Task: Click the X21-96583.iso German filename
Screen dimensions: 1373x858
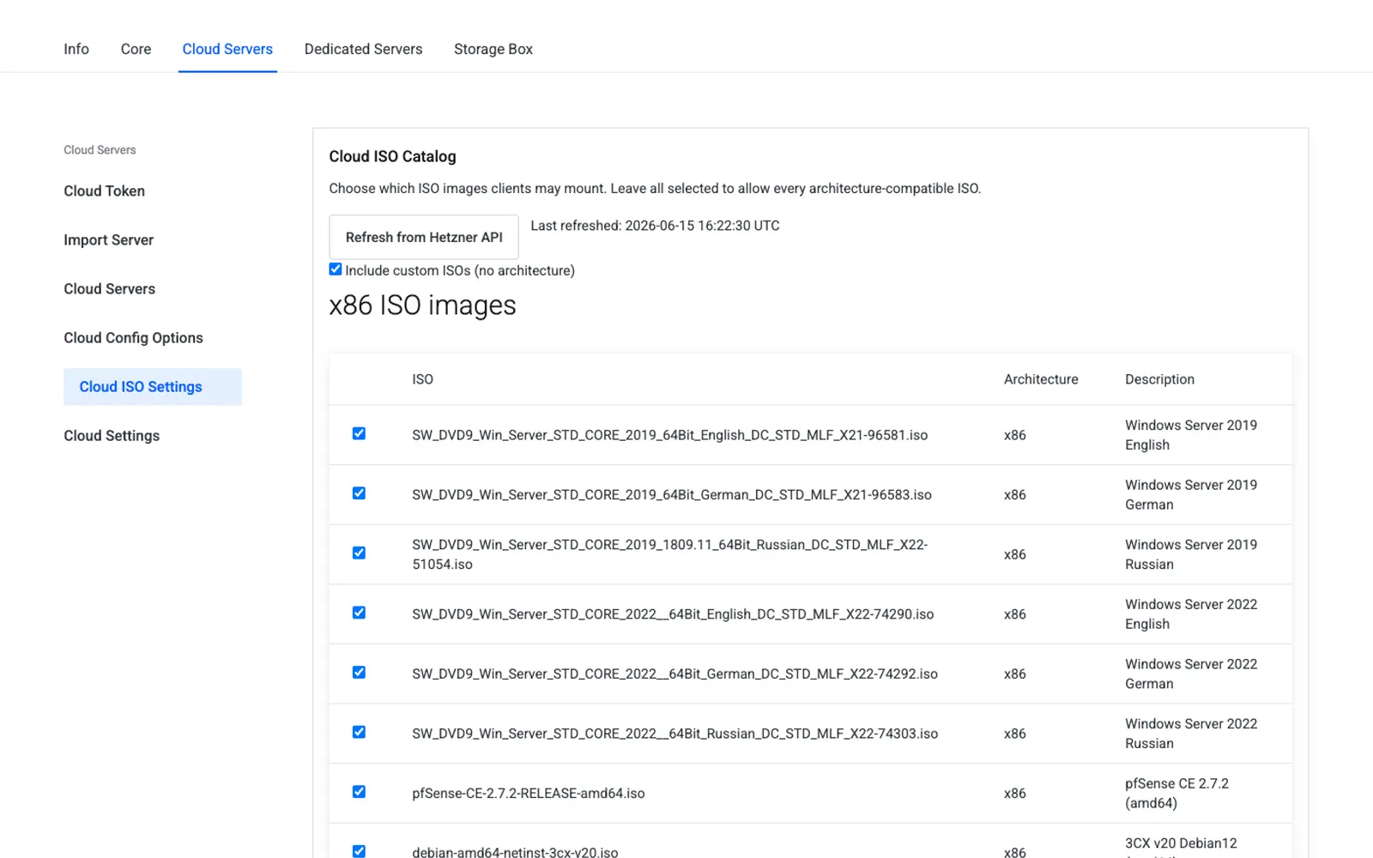Action: 671,495
